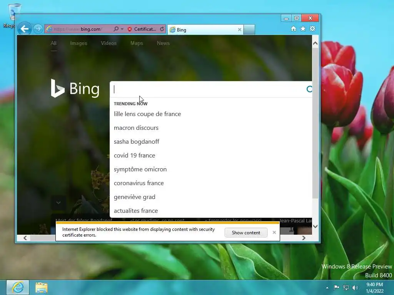The image size is (394, 295).
Task: Open the Action Center flag icon
Action: (336, 287)
